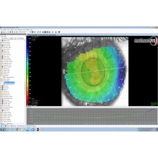
Task: Toggle the Descending checkbox
Action: (18, 38)
